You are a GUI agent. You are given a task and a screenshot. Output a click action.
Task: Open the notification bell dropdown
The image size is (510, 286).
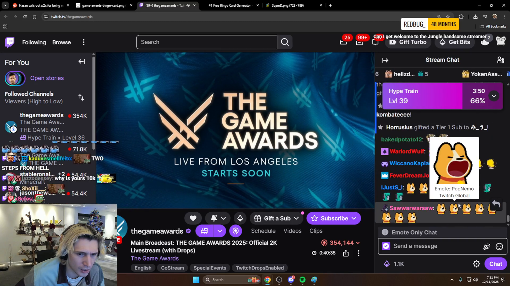point(218,218)
